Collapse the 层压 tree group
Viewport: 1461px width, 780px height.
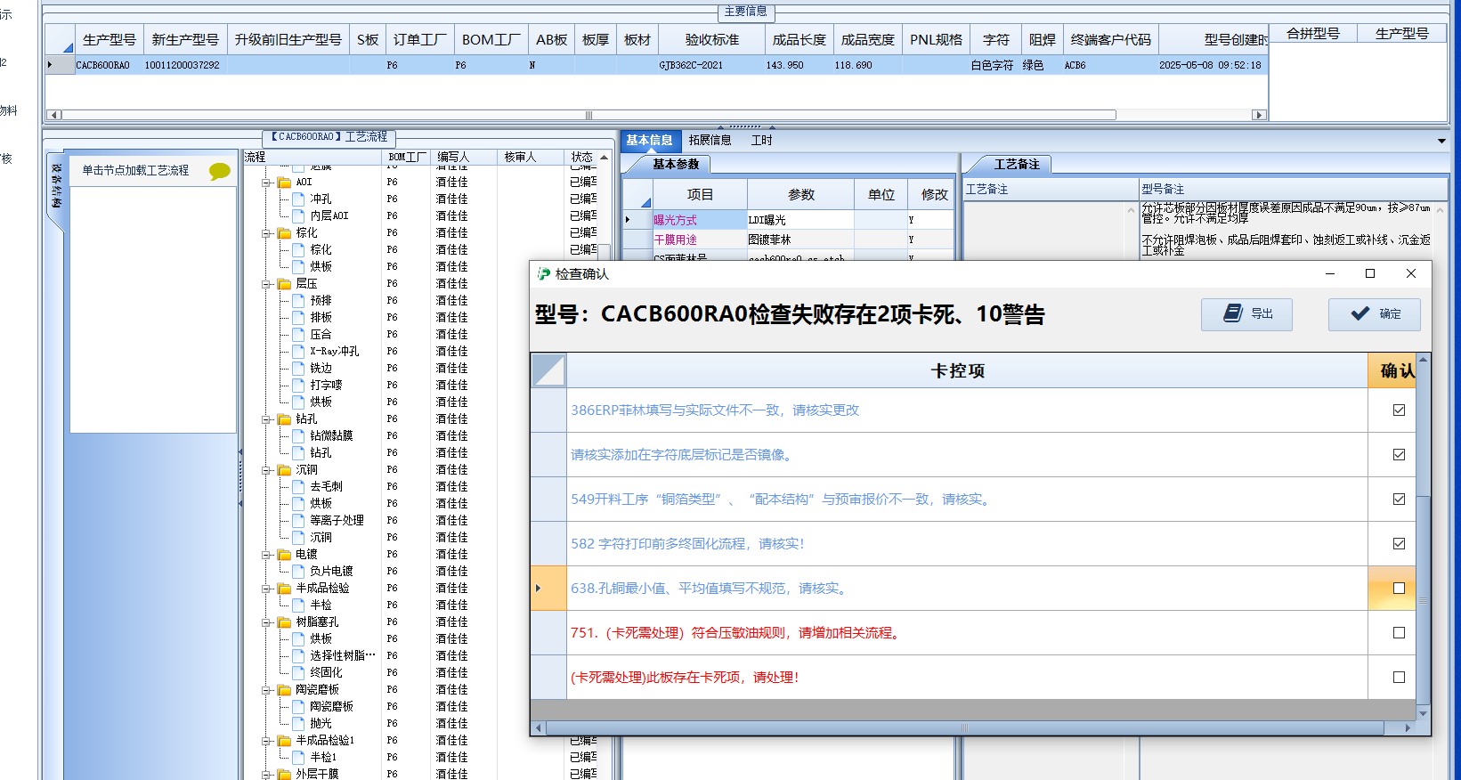(x=266, y=284)
